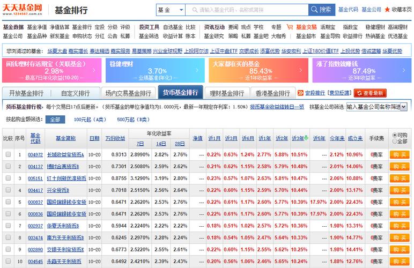Open fund code link 004972

35,154
